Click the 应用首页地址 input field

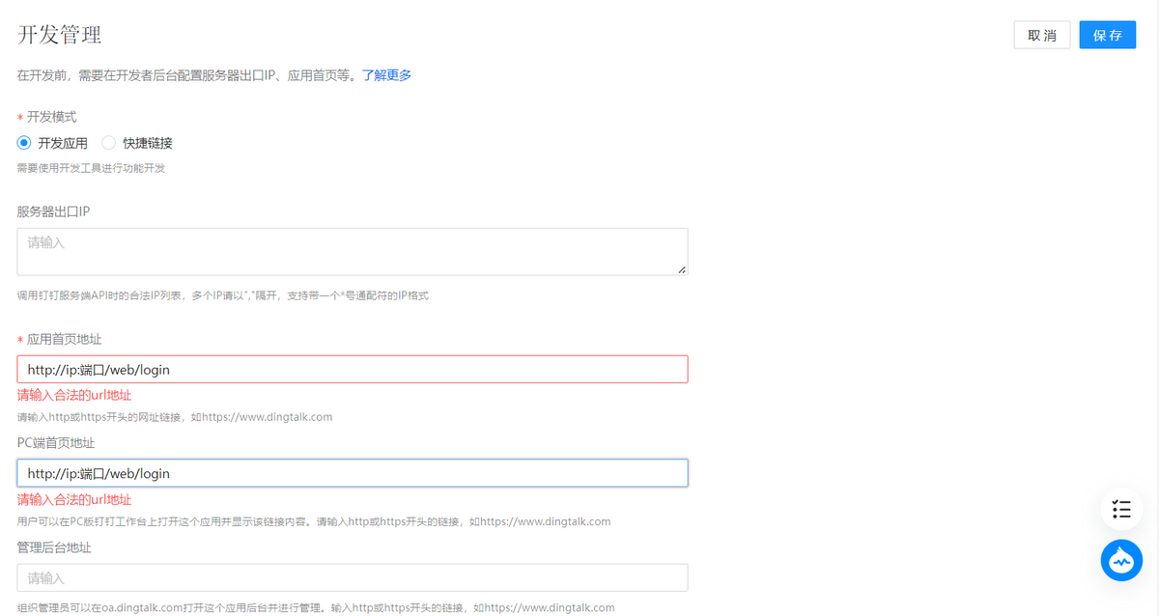pos(352,369)
